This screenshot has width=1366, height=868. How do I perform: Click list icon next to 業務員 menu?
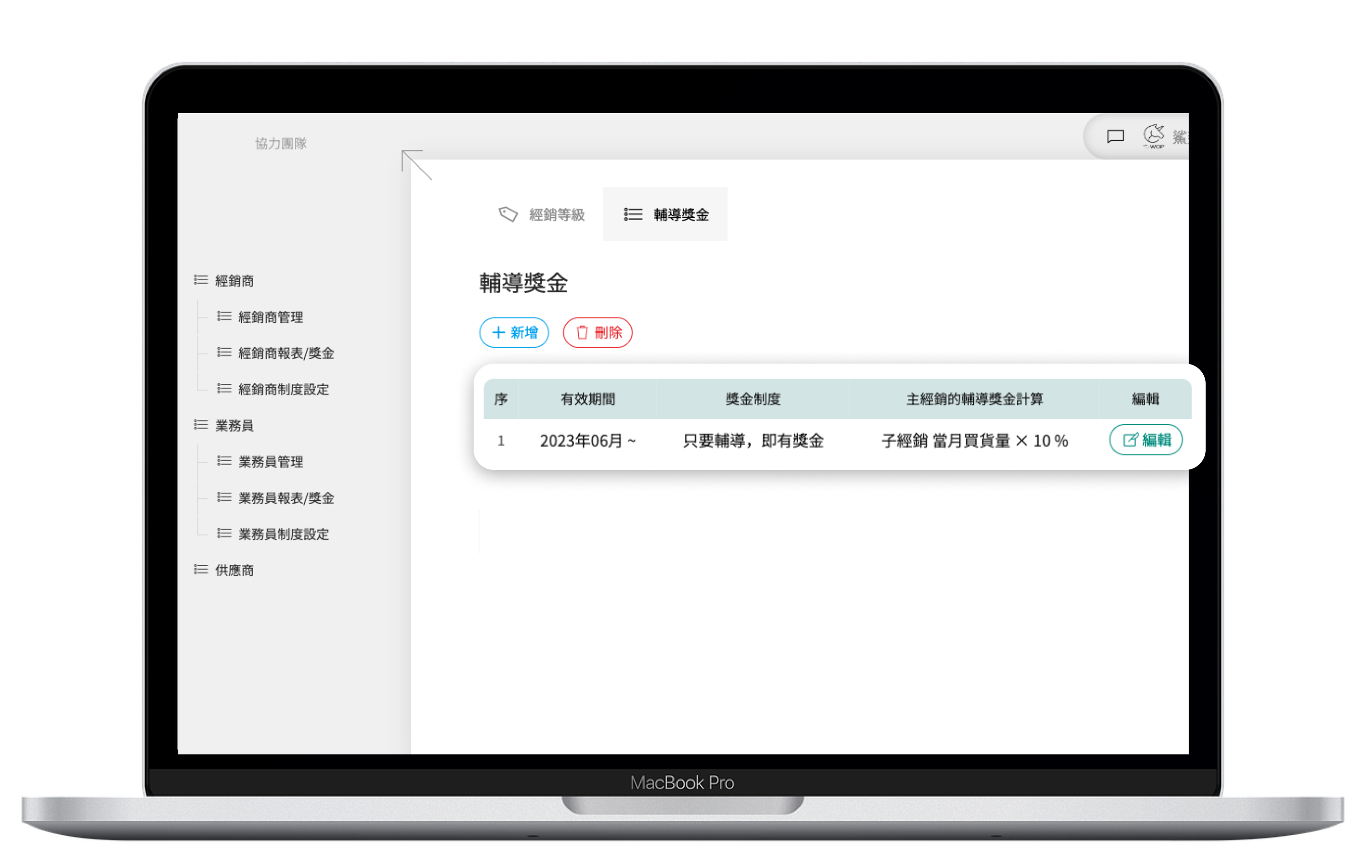pyautogui.click(x=201, y=425)
